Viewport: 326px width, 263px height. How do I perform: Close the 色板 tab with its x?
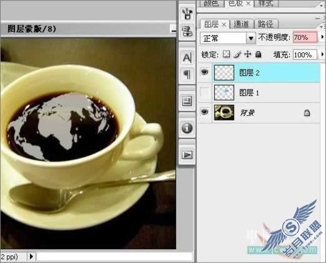(248, 3)
